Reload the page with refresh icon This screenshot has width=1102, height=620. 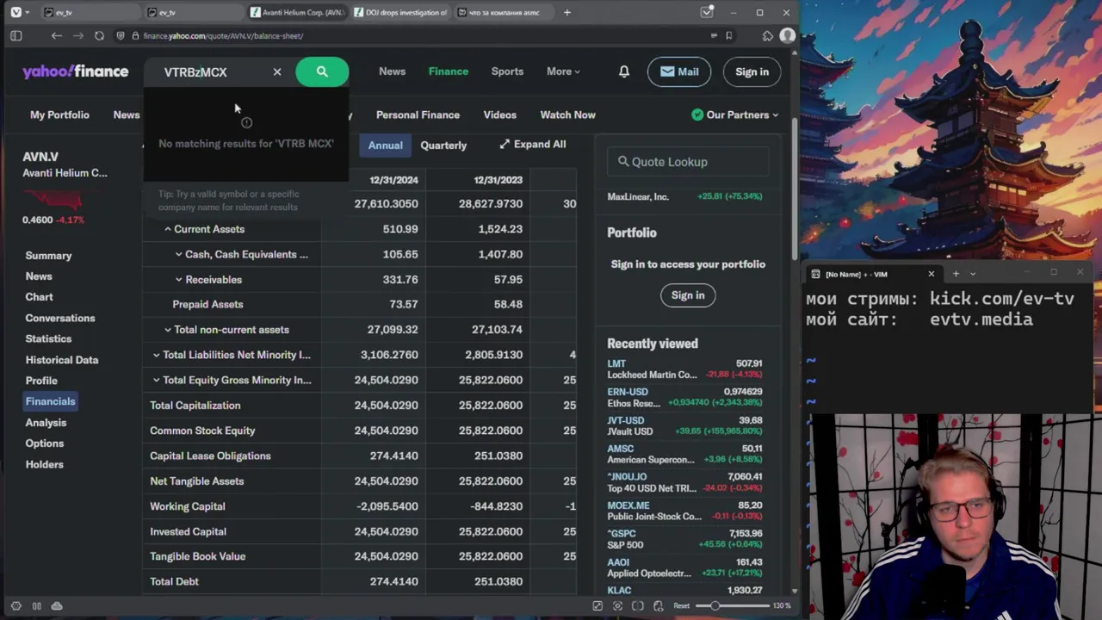click(99, 36)
